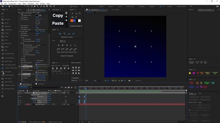Select the Hand tool
Screen dimensions: 220x123
(x=9, y=6)
